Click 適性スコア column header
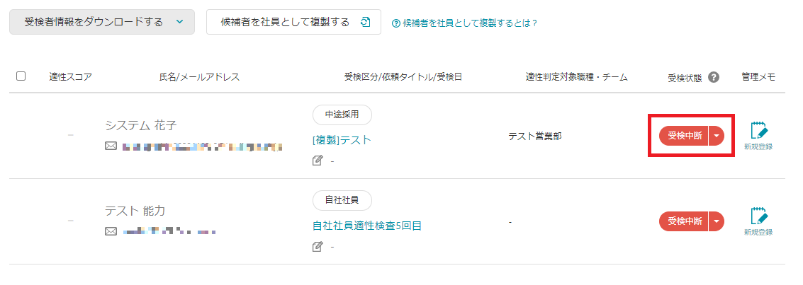The height and width of the screenshot is (285, 803). pyautogui.click(x=71, y=77)
